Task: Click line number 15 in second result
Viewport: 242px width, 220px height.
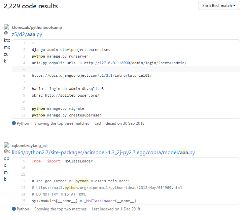Action: tap(23, 201)
